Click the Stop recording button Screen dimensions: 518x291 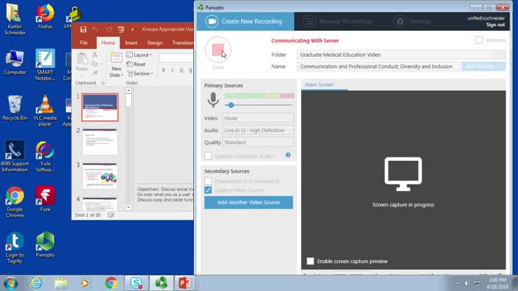218,50
